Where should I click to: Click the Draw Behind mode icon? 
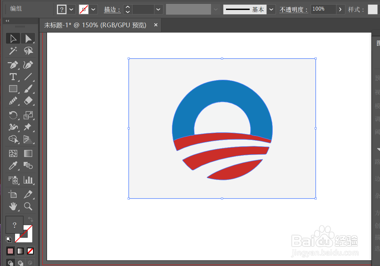point(20,263)
